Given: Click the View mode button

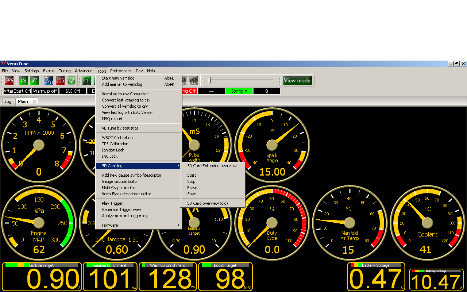Looking at the screenshot, I should tap(297, 80).
